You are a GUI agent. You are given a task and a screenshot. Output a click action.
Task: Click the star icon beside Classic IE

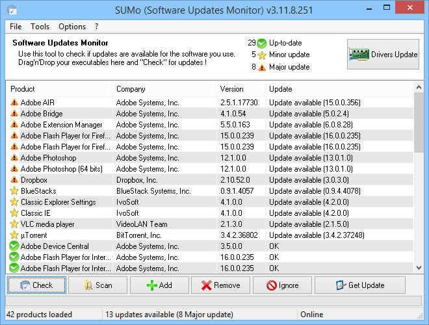(x=14, y=213)
